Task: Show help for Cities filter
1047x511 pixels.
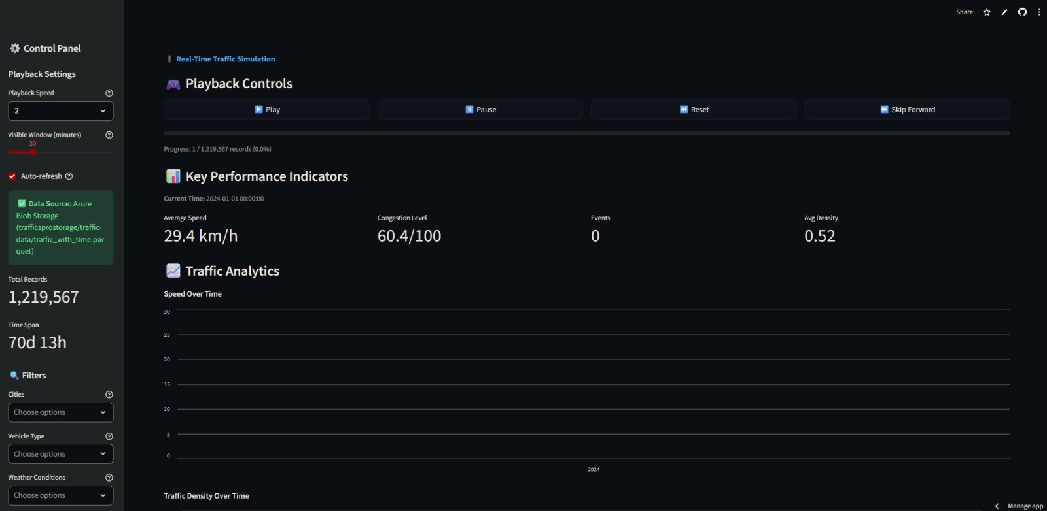Action: pyautogui.click(x=109, y=395)
